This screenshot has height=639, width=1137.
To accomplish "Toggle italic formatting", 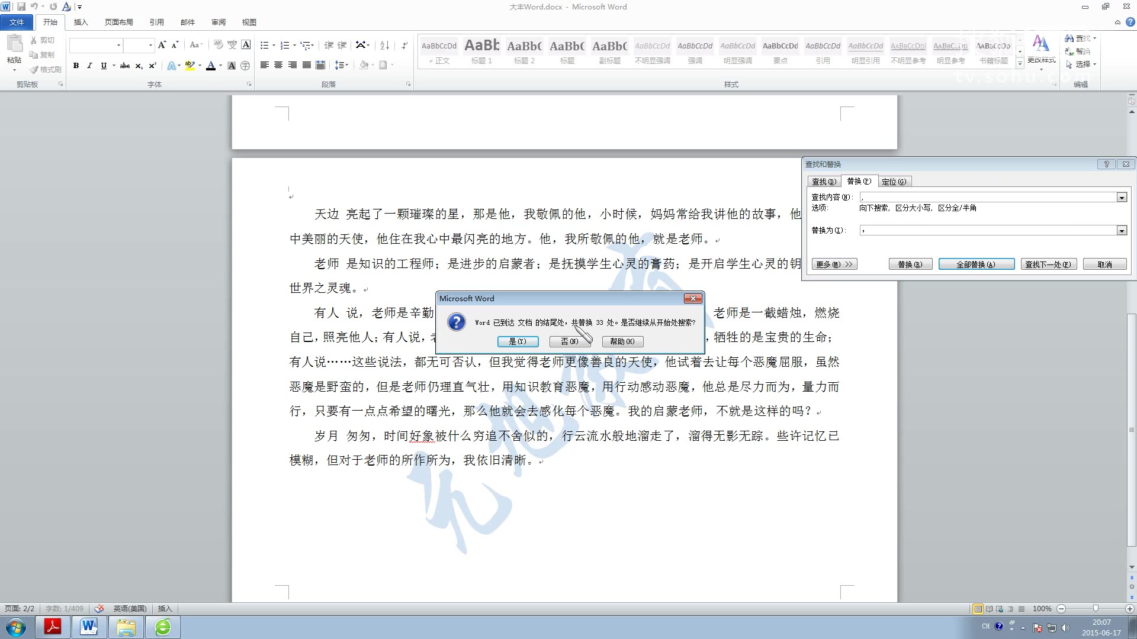I will 89,66.
